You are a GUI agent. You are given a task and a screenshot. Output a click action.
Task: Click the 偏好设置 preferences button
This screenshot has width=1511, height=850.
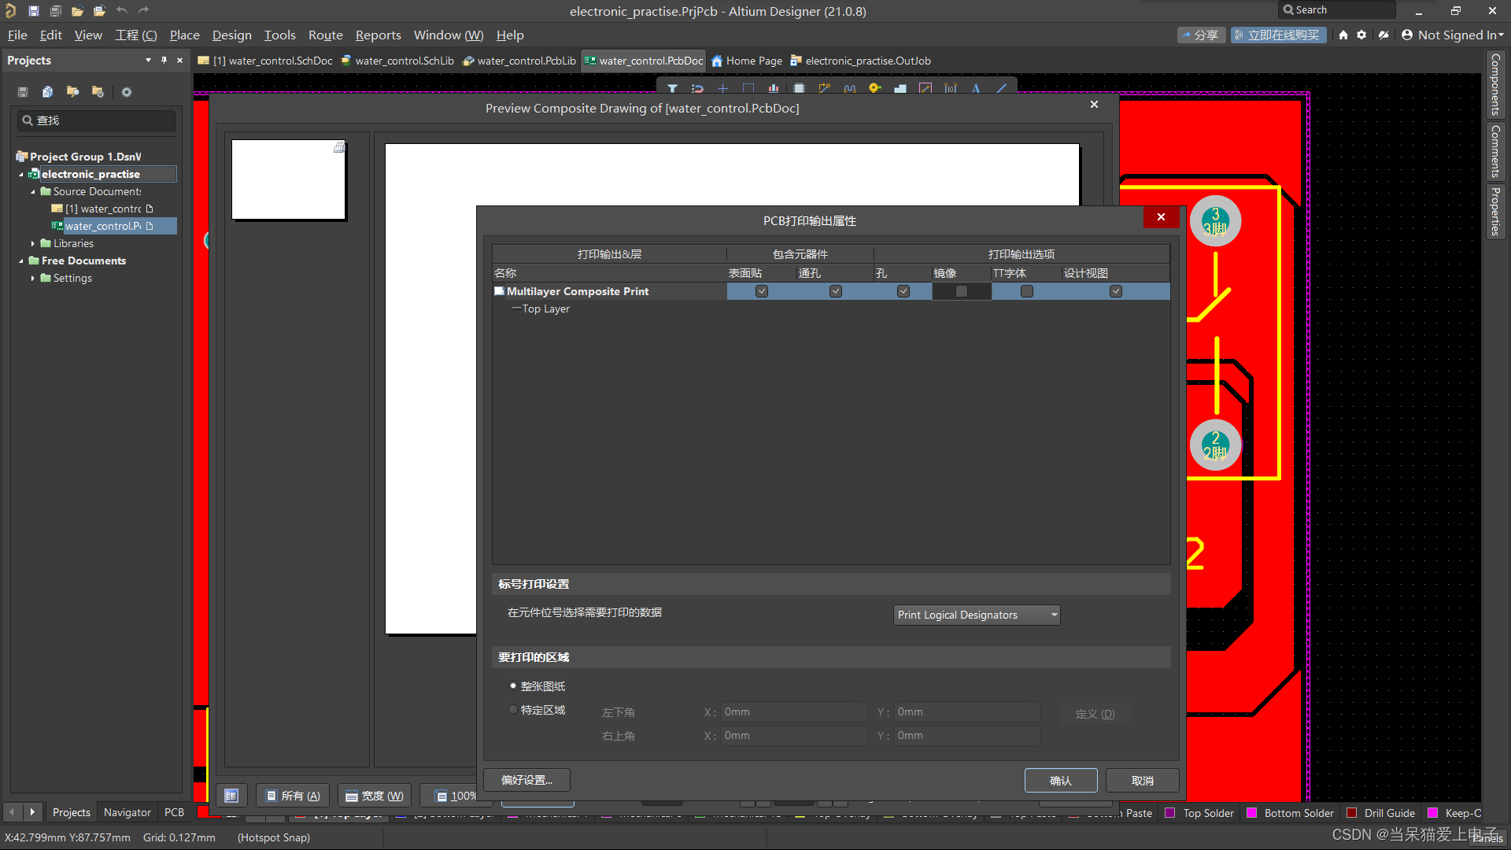pyautogui.click(x=526, y=780)
